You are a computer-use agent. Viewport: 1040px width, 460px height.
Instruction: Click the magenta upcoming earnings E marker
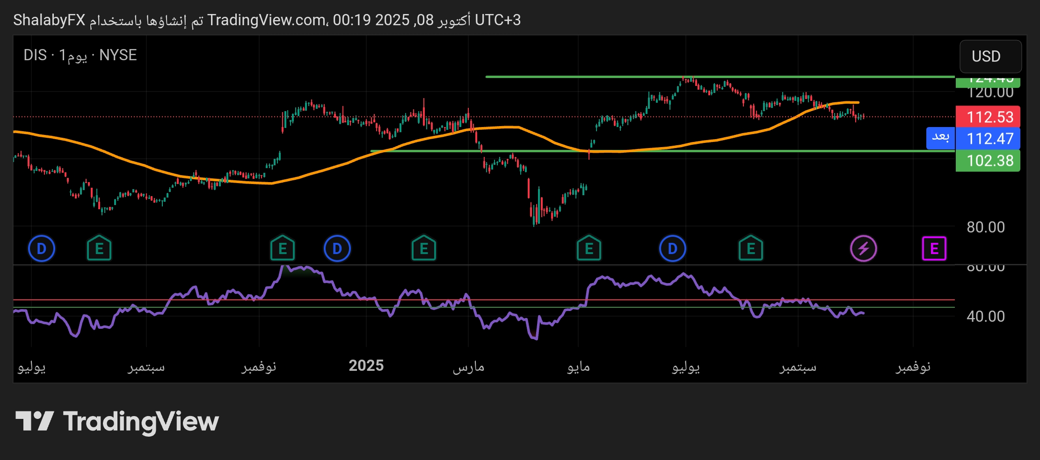934,248
